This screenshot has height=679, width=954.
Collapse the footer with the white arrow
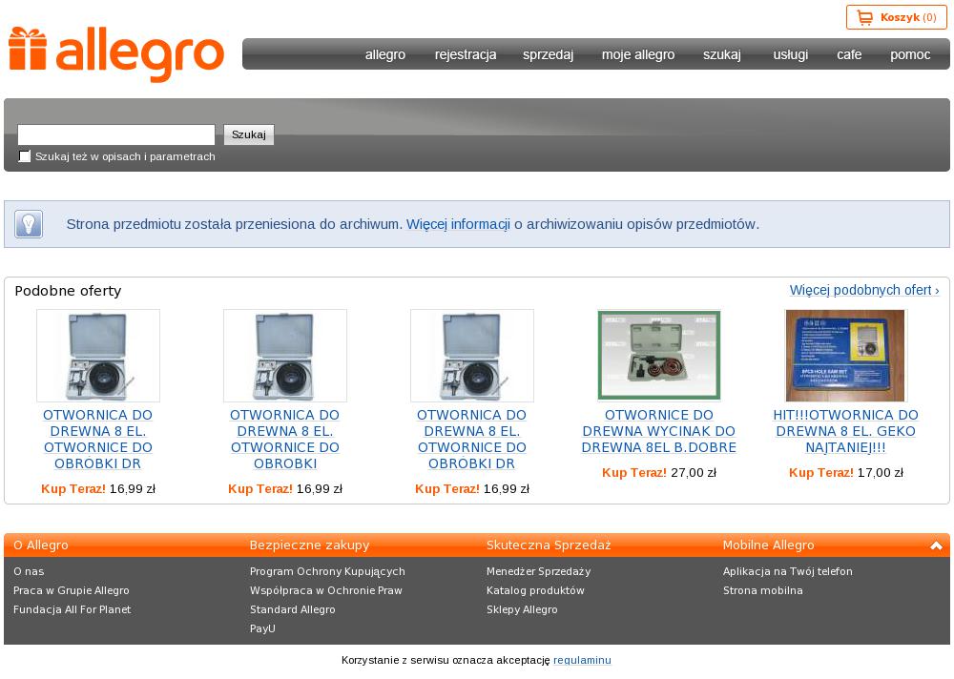[936, 545]
